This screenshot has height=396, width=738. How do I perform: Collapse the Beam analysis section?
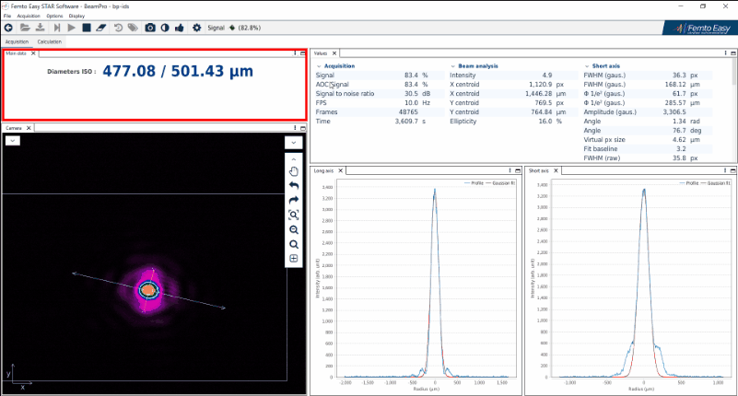pyautogui.click(x=452, y=66)
